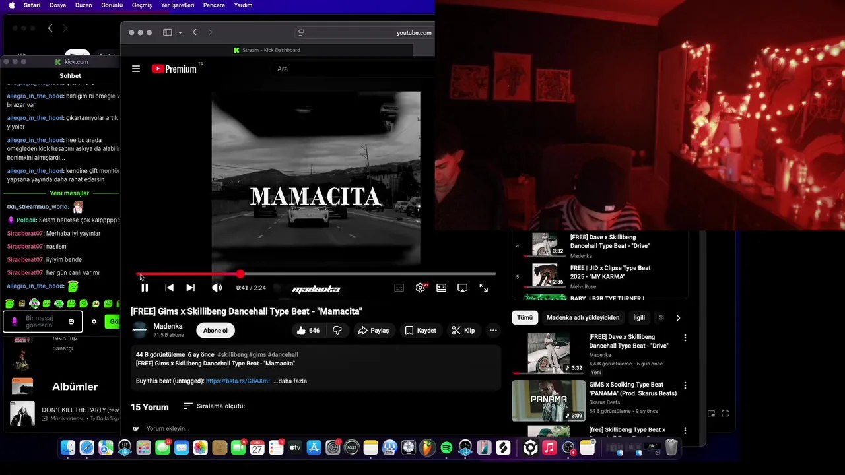Toggle subtitles in video player
Viewport: 845px width, 475px height.
(399, 288)
